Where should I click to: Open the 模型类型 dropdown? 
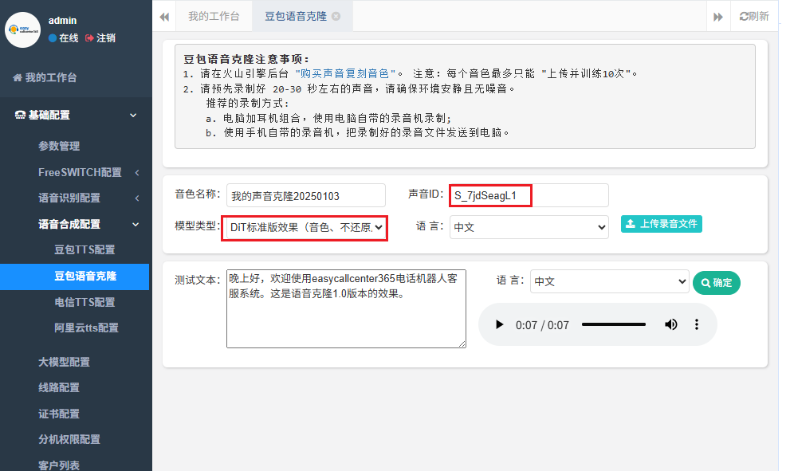tap(305, 228)
